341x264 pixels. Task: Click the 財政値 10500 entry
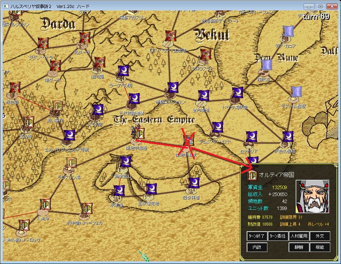click(x=260, y=224)
